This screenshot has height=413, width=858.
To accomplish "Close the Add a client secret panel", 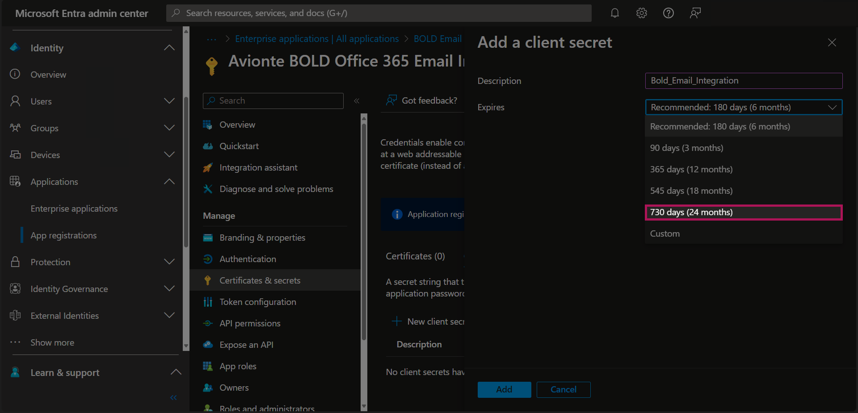I will point(832,42).
